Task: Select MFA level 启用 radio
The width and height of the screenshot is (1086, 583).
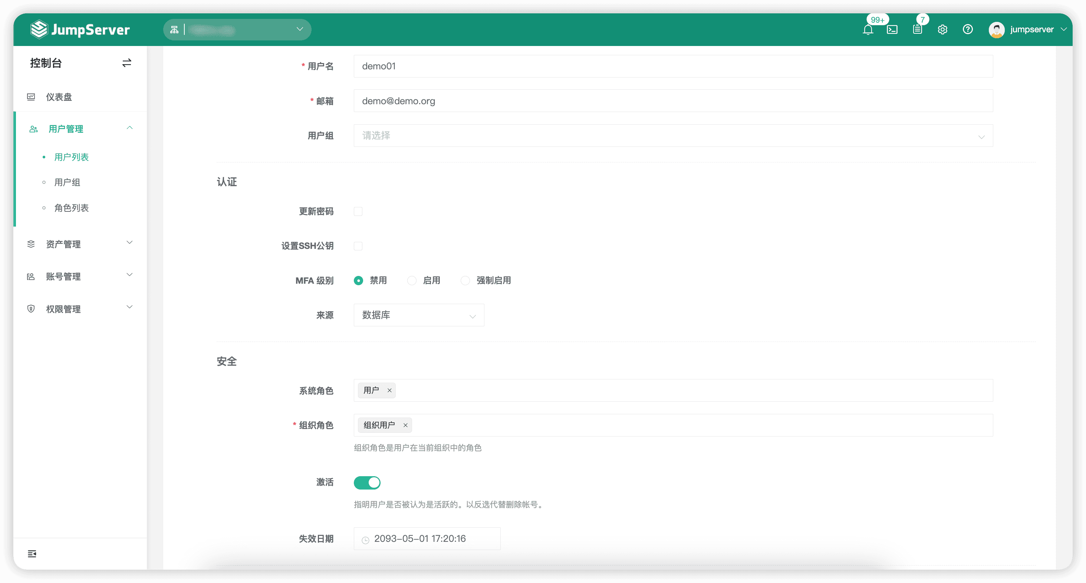Action: click(412, 281)
